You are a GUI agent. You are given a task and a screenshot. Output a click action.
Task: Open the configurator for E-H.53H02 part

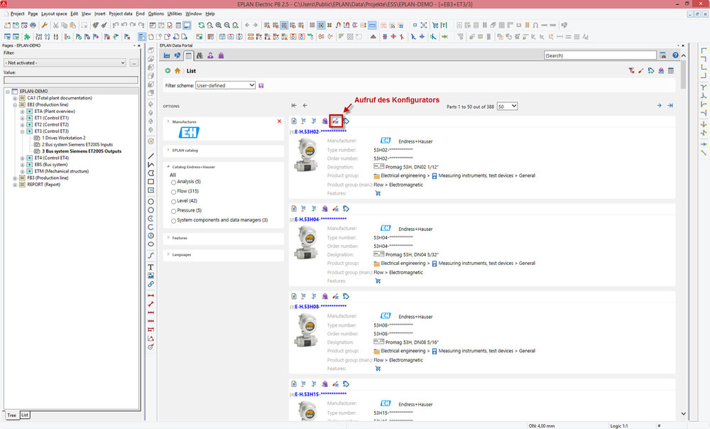click(x=336, y=121)
